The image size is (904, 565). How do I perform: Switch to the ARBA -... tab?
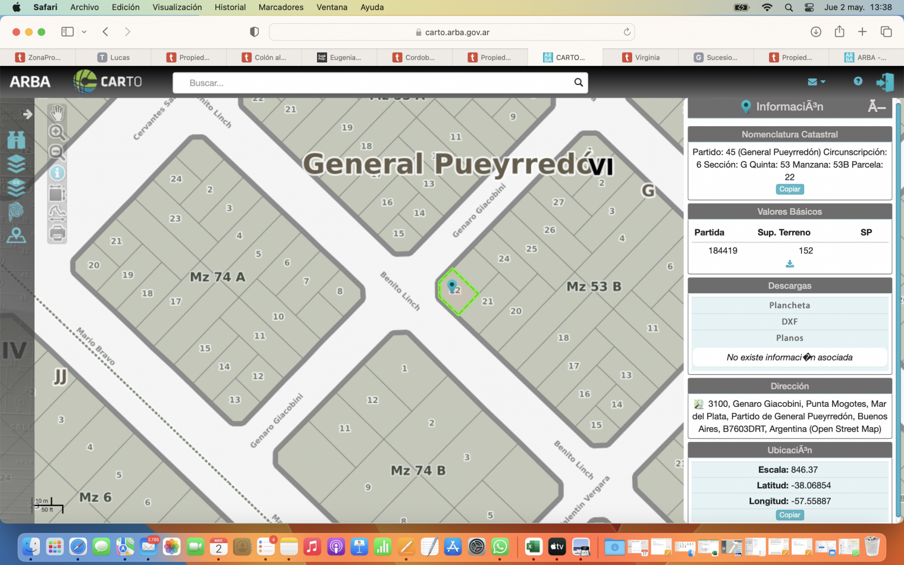(x=866, y=57)
